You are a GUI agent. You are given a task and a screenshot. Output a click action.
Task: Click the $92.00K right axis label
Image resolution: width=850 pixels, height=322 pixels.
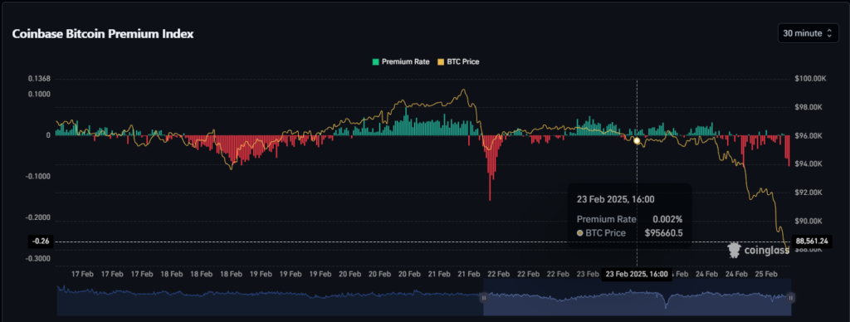click(809, 193)
